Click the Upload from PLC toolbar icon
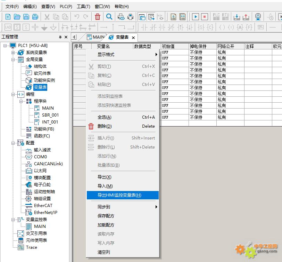The width and height of the screenshot is (282, 262). click(x=246, y=17)
